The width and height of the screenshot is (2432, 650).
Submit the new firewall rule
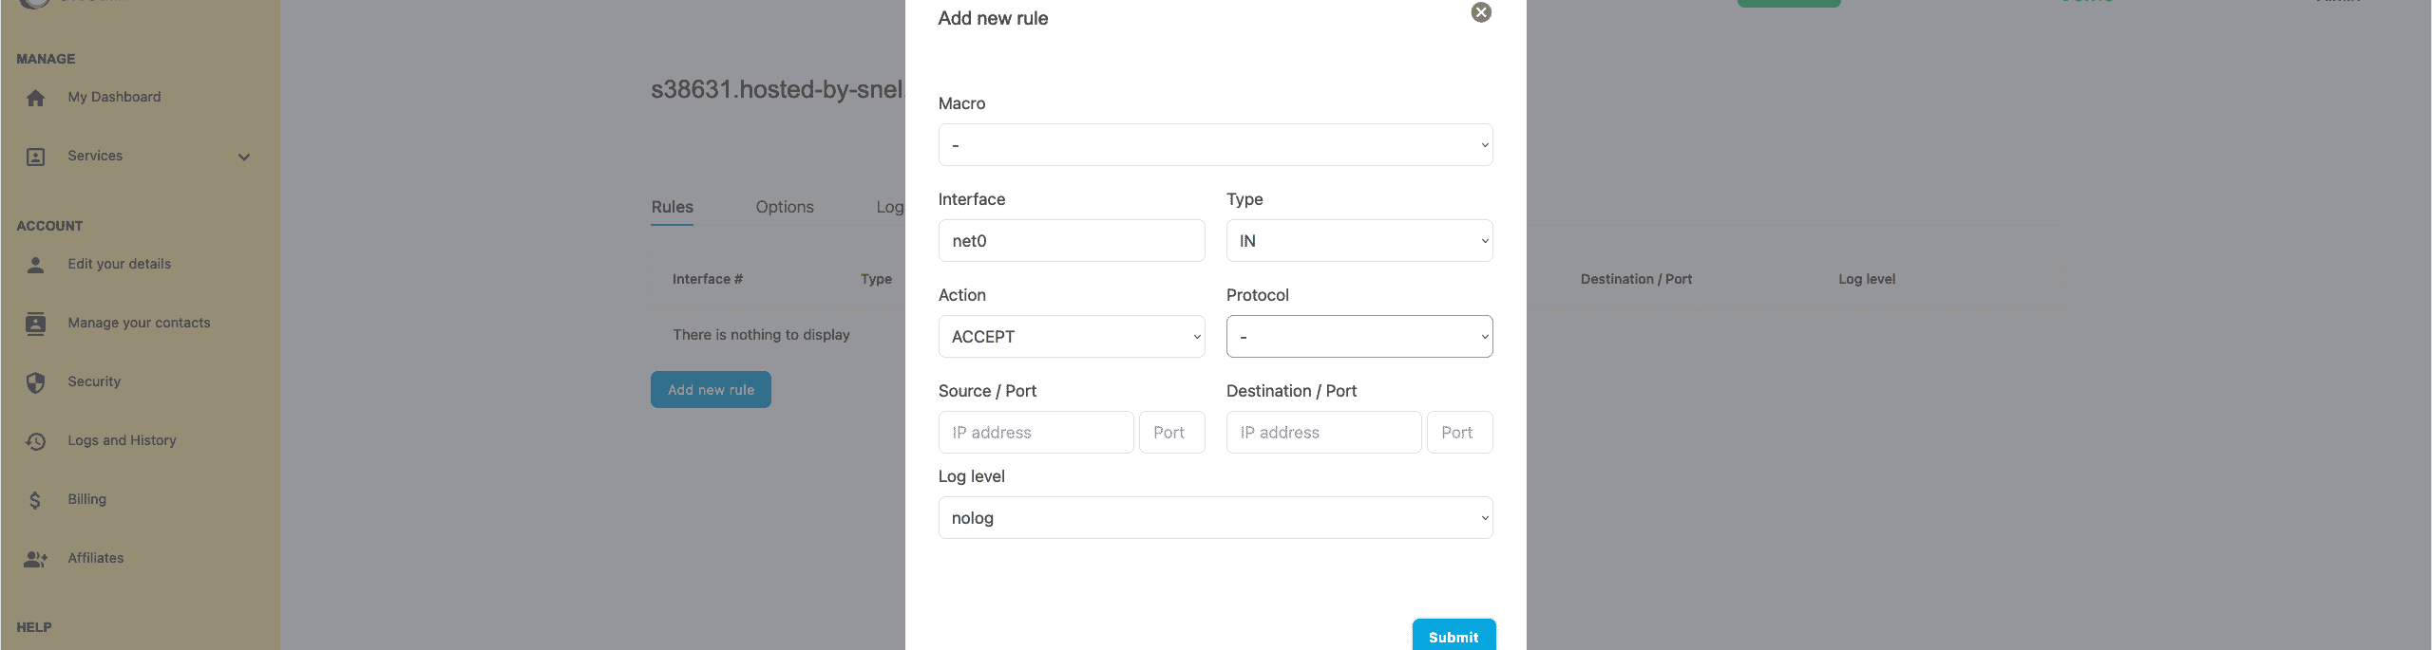[x=1453, y=636]
